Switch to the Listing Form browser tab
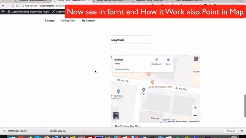The width and height of the screenshot is (246, 138). (72, 1)
